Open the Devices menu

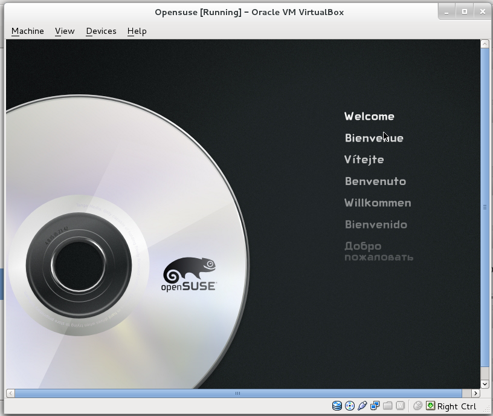tap(101, 31)
